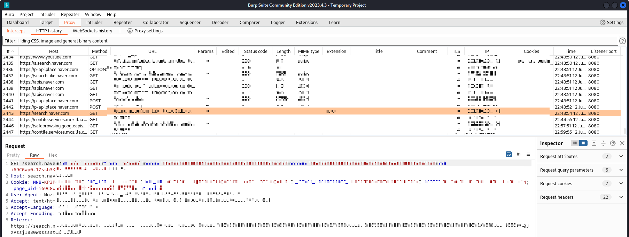Switch request view to Hex
The width and height of the screenshot is (629, 237).
tap(53, 155)
